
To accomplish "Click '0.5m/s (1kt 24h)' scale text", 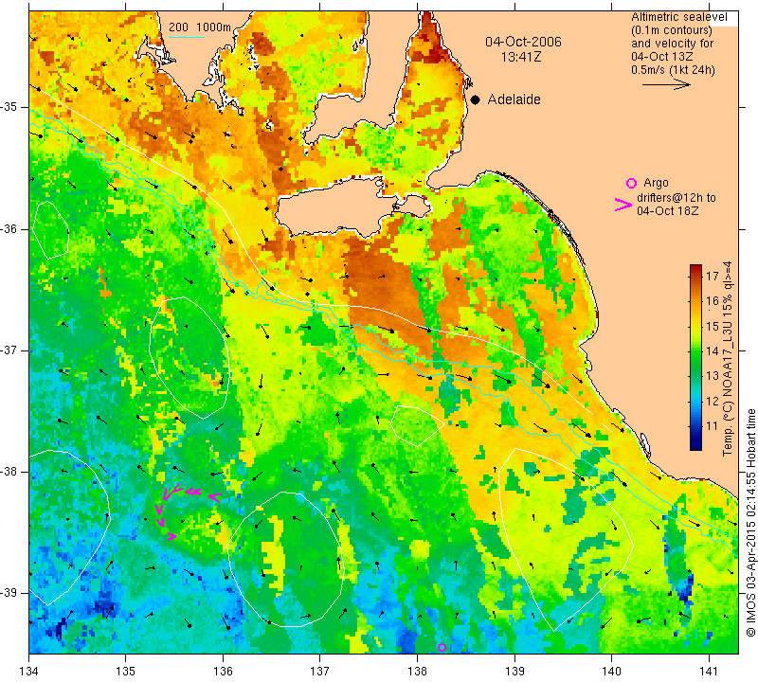I will click(x=673, y=70).
